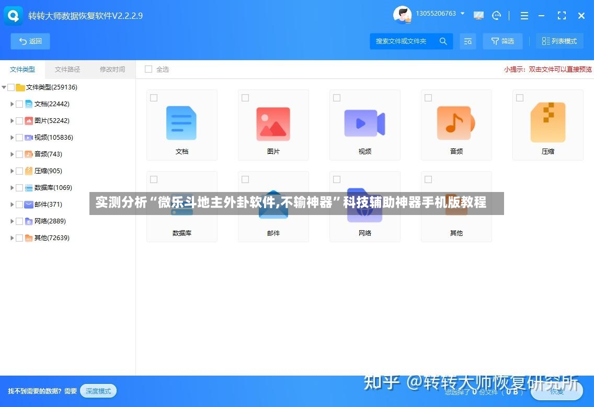Tick the checkbox on the 音频 card
This screenshot has height=407, width=594.
coord(428,98)
